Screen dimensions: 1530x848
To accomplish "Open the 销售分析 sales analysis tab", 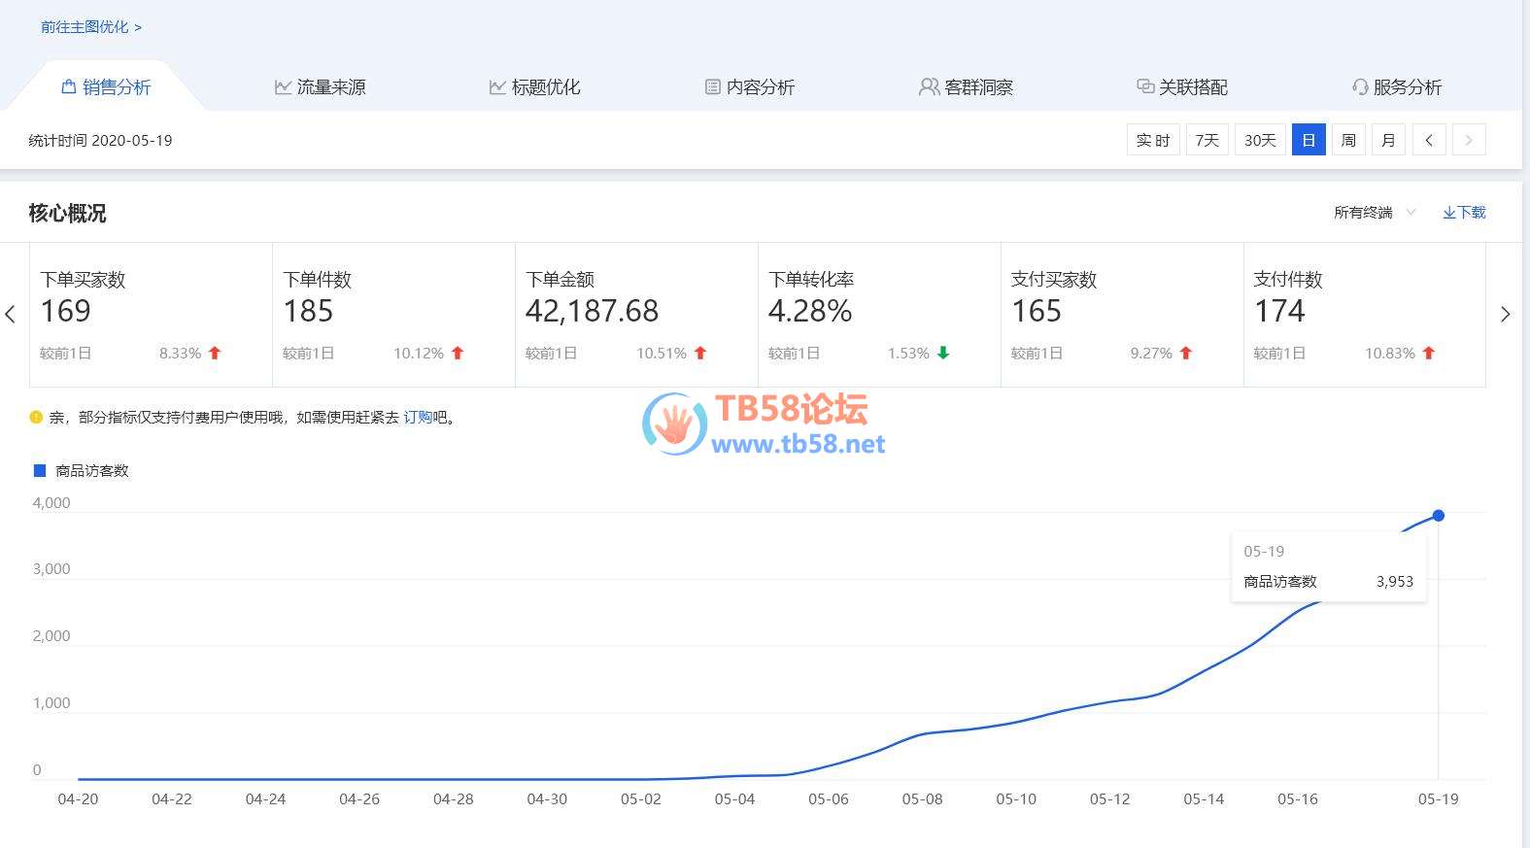I will [106, 87].
